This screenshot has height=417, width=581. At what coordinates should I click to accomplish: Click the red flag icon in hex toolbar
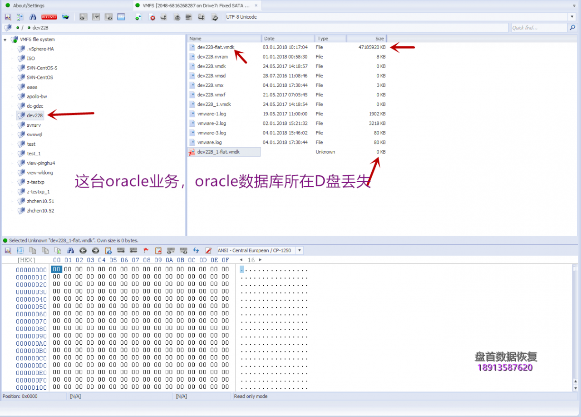coord(146,250)
